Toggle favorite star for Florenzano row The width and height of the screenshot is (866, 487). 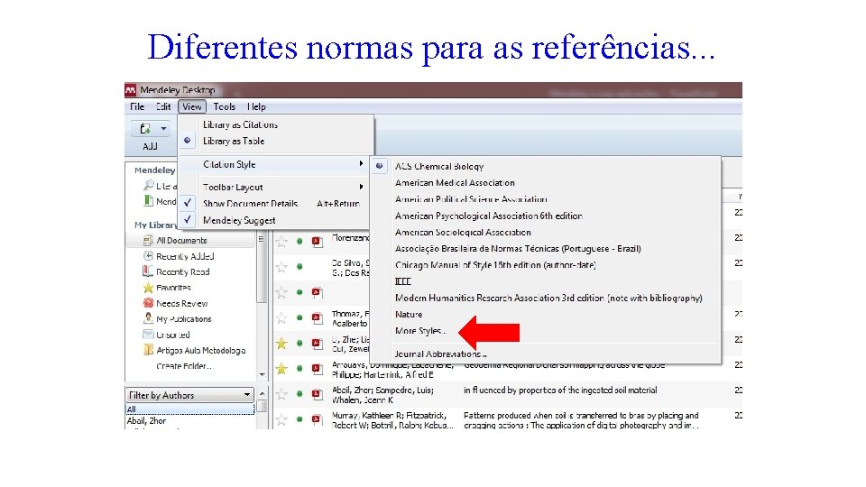coord(281,242)
